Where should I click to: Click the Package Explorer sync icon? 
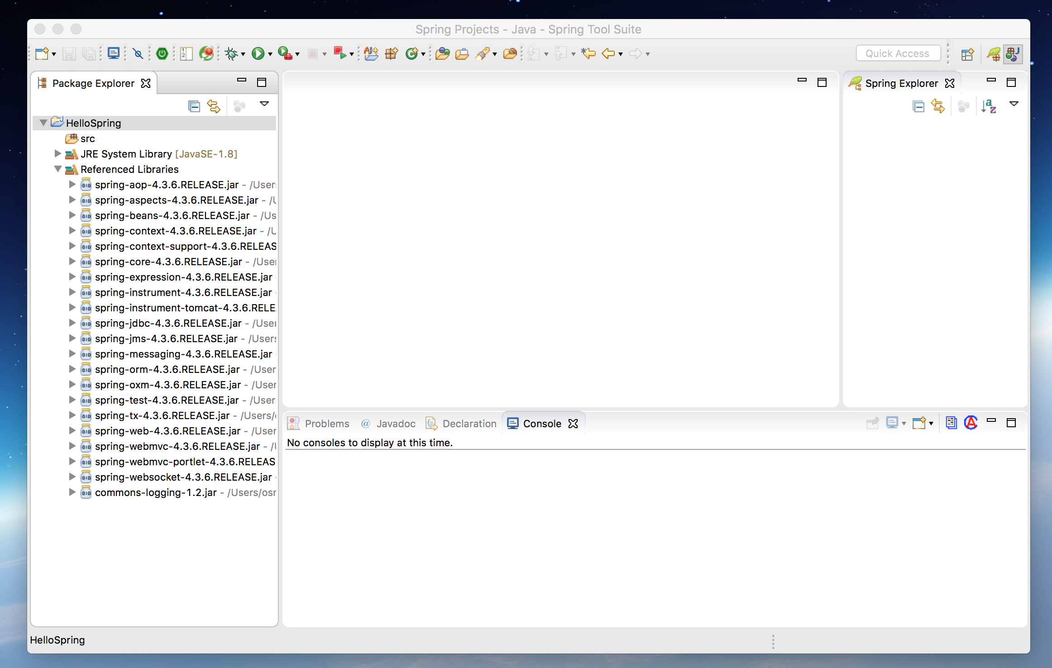click(214, 105)
